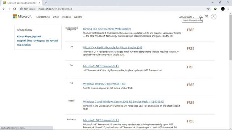Click the browser back arrow

[4, 9]
